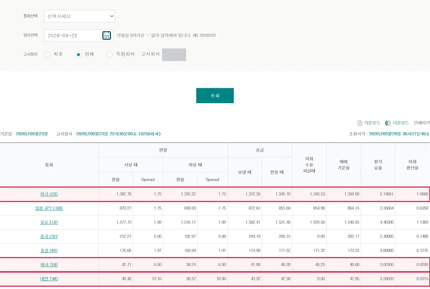Image resolution: width=430 pixels, height=289 pixels.
Task: Open the 태국 THB currency link
Action: pos(49,265)
